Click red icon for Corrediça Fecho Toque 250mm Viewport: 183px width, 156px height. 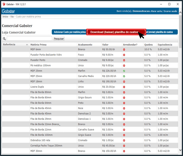124,146
